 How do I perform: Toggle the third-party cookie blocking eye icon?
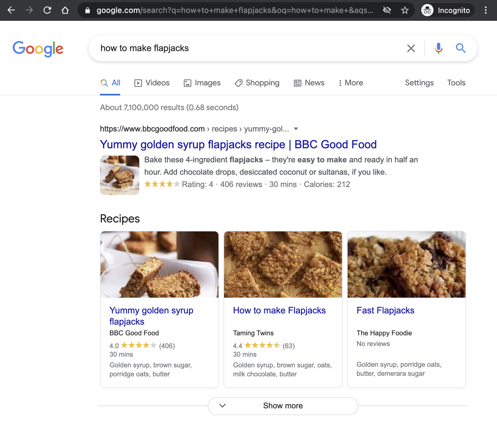[x=387, y=10]
